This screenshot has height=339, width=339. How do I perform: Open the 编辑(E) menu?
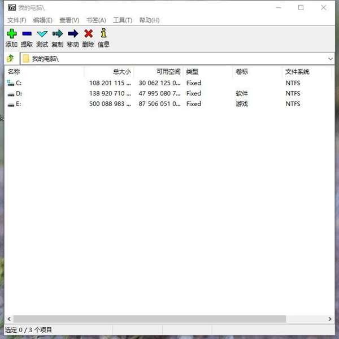pos(42,20)
